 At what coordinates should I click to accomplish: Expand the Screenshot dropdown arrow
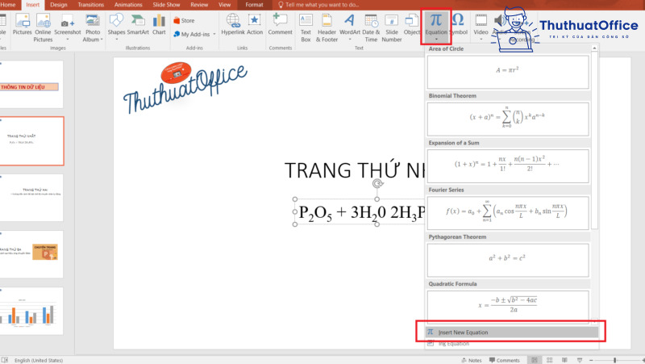tap(68, 40)
